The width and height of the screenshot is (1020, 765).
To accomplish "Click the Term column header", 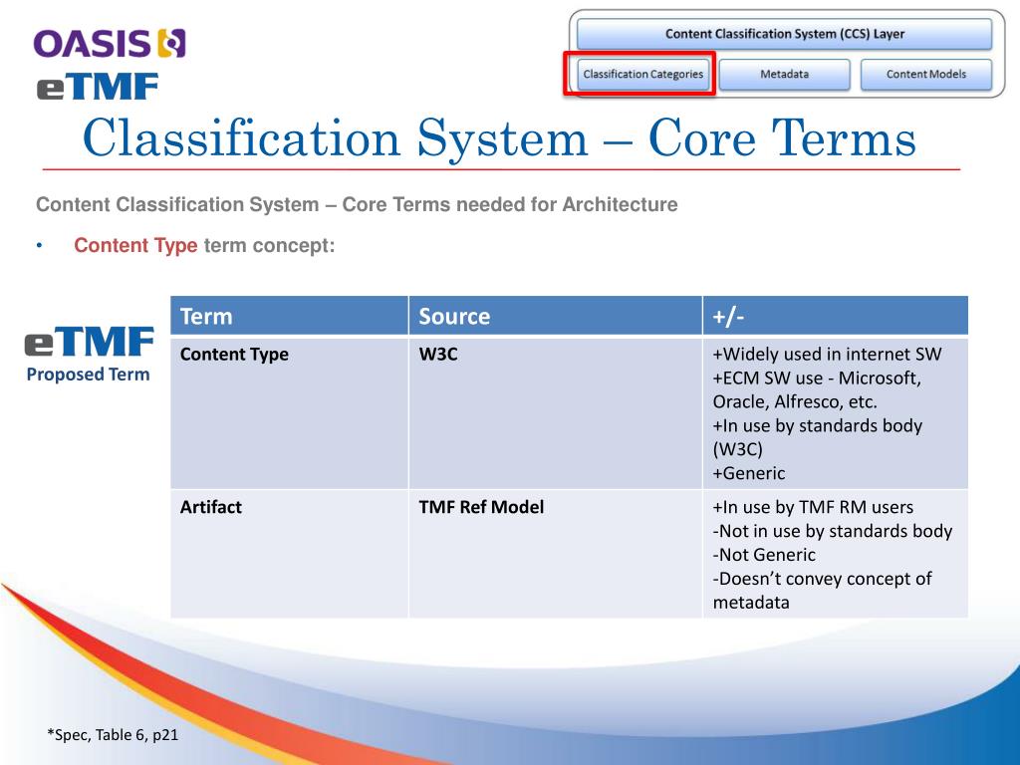I will tap(290, 316).
